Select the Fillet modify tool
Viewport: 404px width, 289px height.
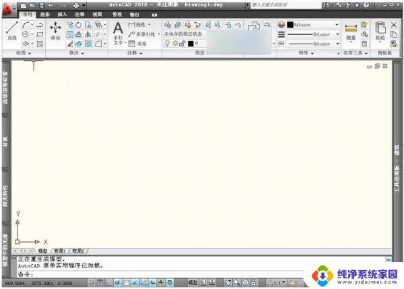pos(98,44)
